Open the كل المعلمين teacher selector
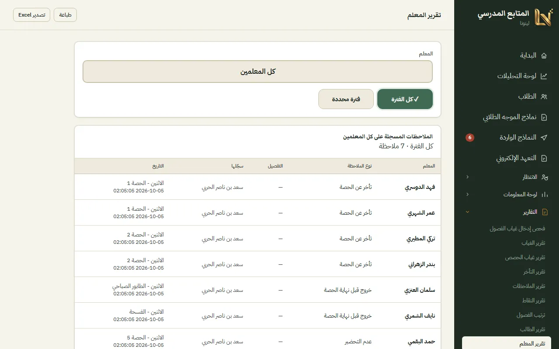The width and height of the screenshot is (559, 349). click(258, 72)
